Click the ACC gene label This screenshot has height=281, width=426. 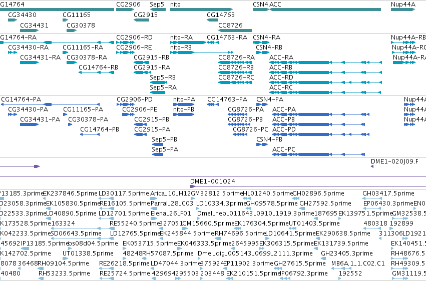coord(275,4)
